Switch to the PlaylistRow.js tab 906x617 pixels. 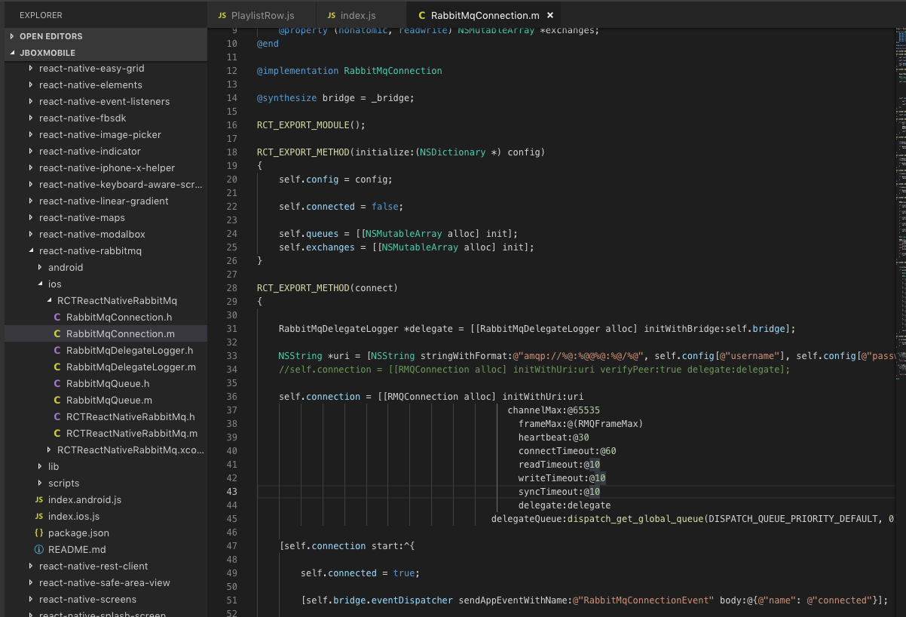click(x=262, y=14)
